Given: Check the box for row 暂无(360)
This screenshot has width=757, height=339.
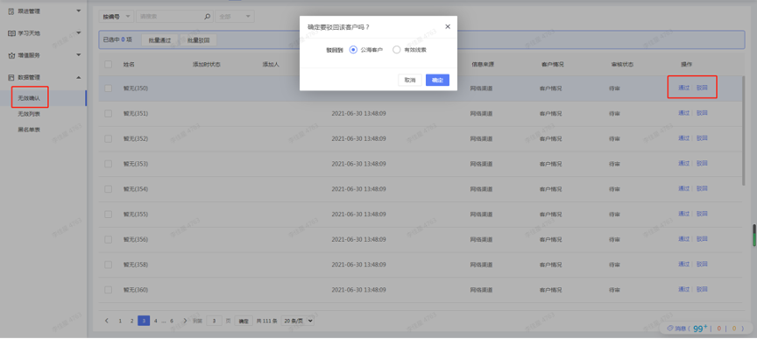Looking at the screenshot, I should point(108,290).
